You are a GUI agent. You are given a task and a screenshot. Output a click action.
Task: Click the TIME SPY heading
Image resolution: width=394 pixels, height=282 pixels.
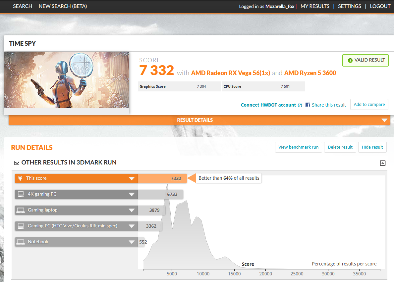[22, 43]
